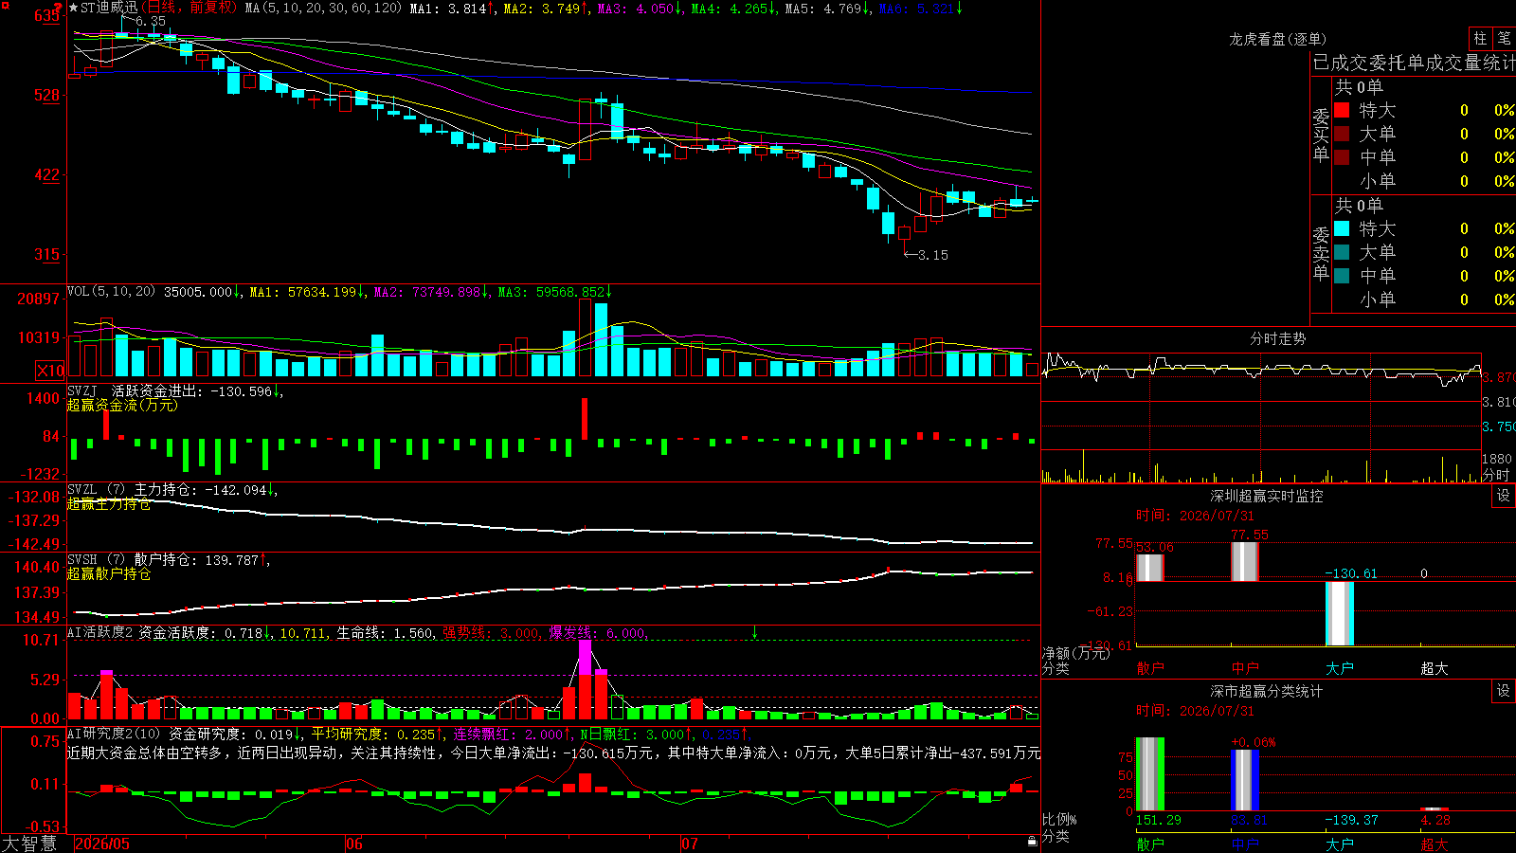Screen dimensions: 1516x853
Task: Click the green 散户 151.29 bar in 分类统计
Action: (1150, 774)
